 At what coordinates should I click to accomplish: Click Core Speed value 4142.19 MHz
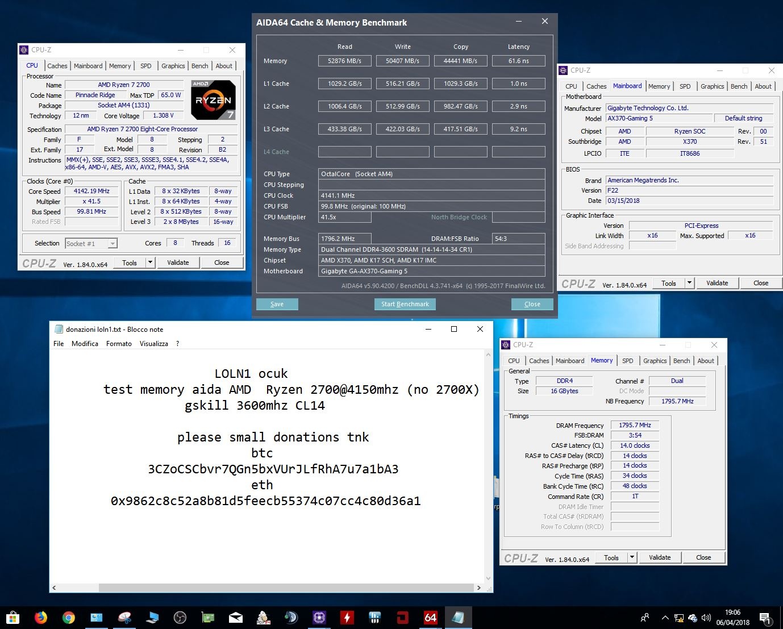click(91, 191)
